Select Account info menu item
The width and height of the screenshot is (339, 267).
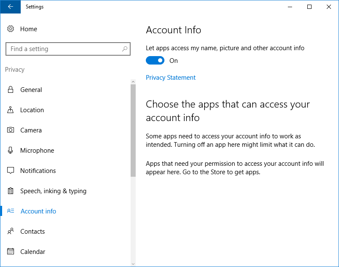[x=38, y=211]
